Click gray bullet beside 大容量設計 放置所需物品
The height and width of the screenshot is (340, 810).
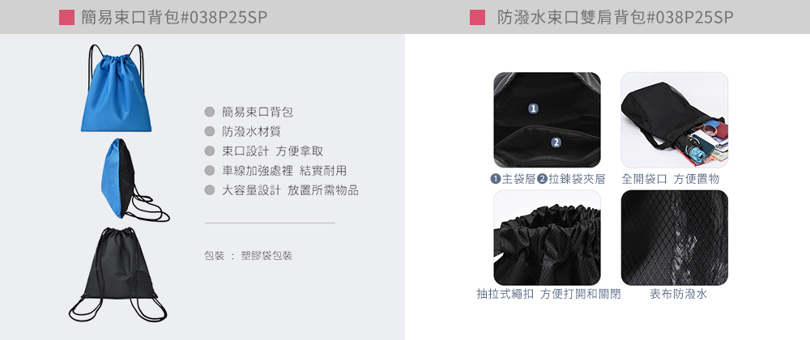[209, 190]
